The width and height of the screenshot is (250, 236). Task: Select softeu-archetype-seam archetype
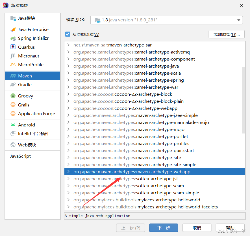pyautogui.click(x=155, y=186)
